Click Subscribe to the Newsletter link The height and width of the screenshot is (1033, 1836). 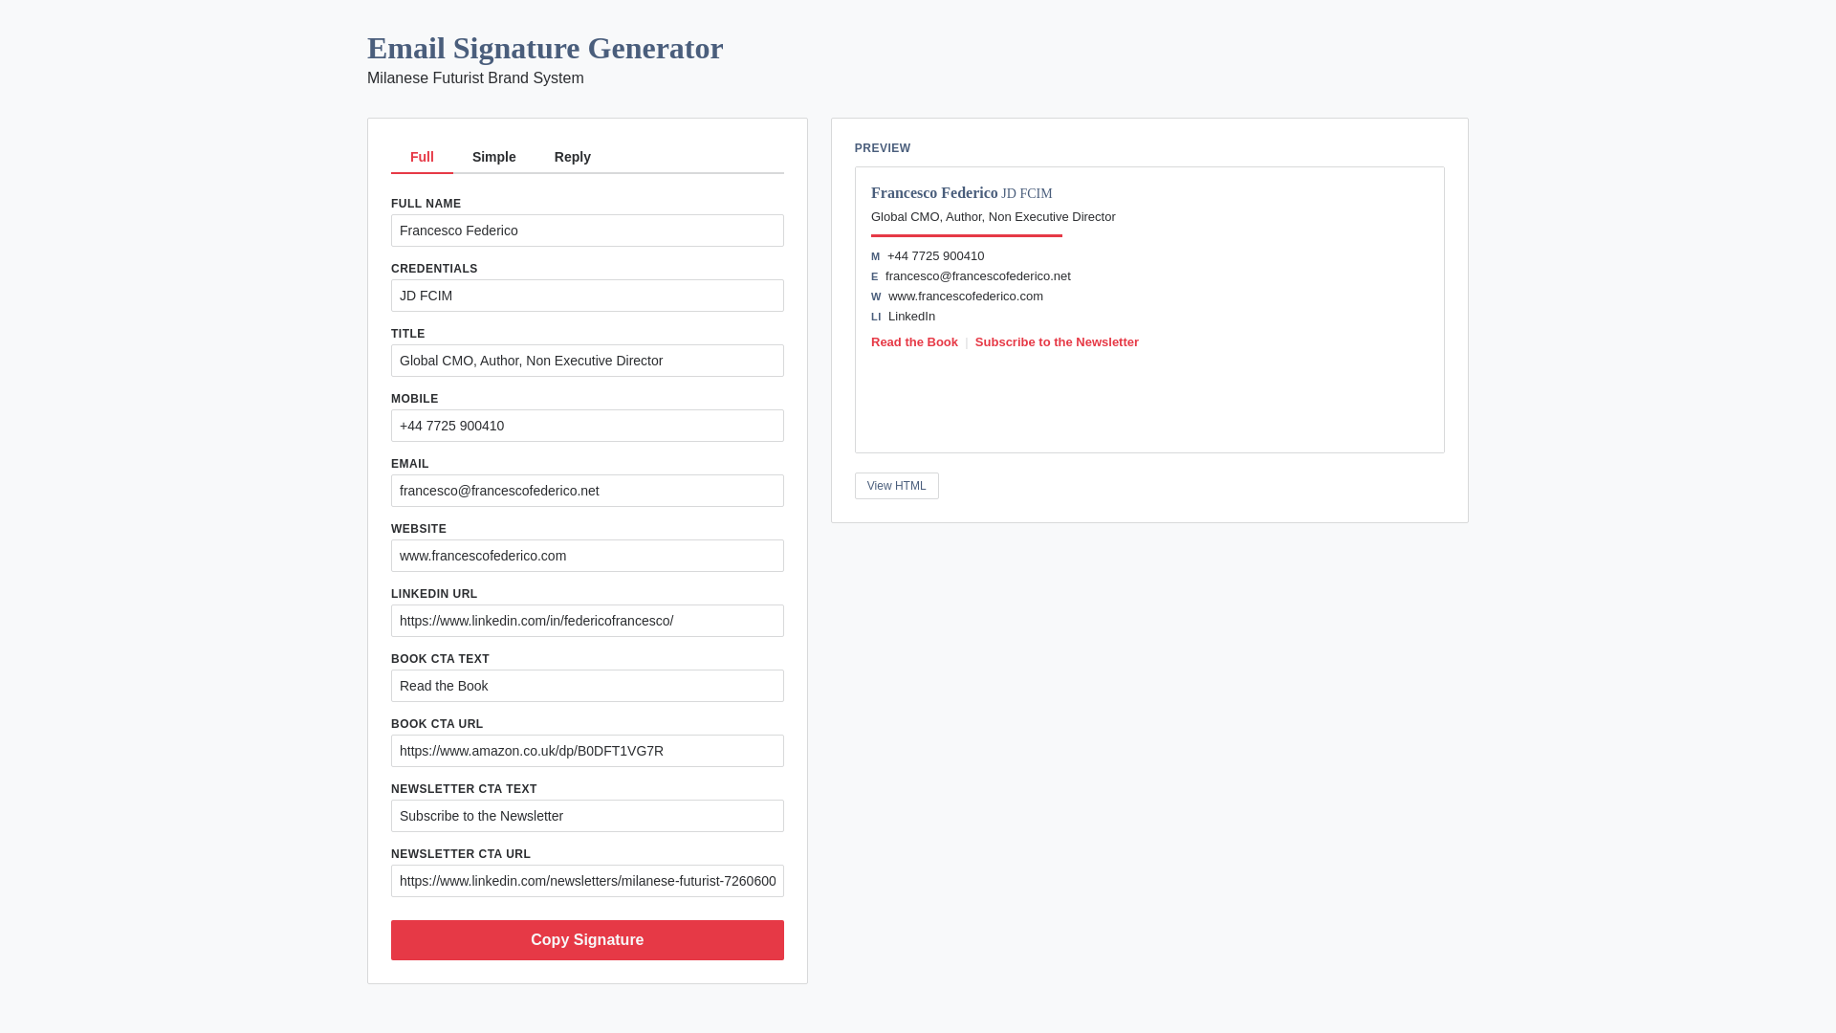point(1057,342)
